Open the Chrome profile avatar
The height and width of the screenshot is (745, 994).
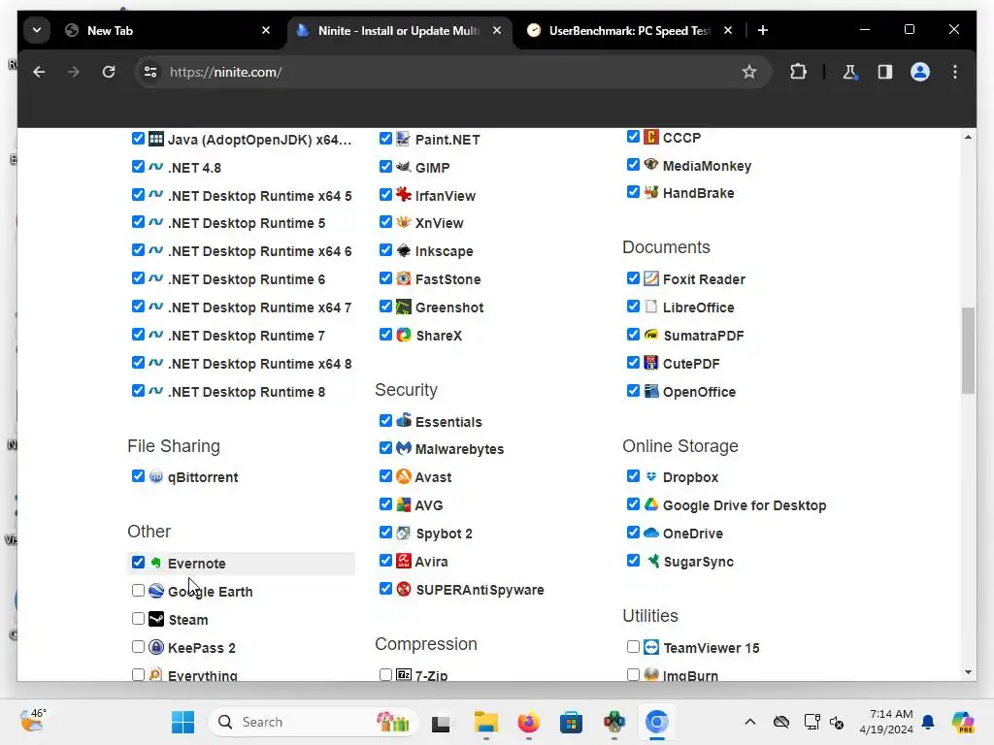(x=920, y=72)
